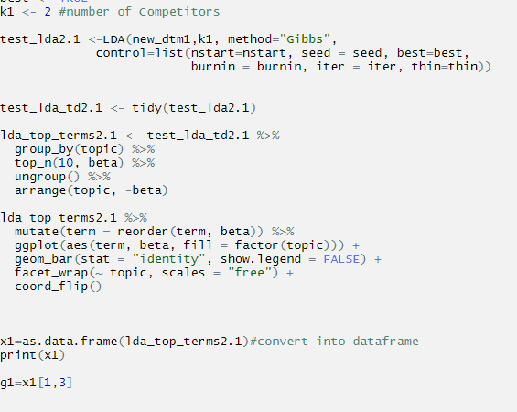Click the mutate reorder line
Viewport: 517px width, 412px height.
tap(155, 232)
